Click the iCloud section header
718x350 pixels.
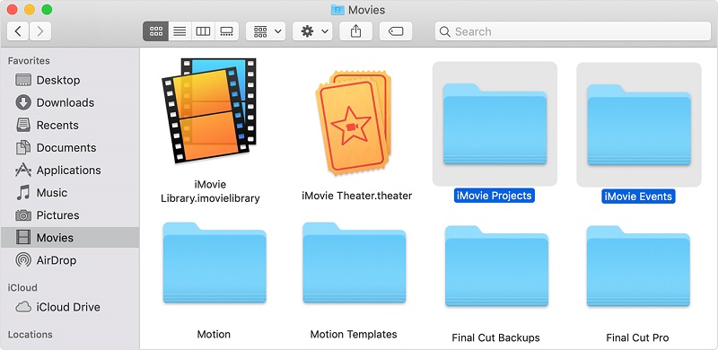pos(22,288)
